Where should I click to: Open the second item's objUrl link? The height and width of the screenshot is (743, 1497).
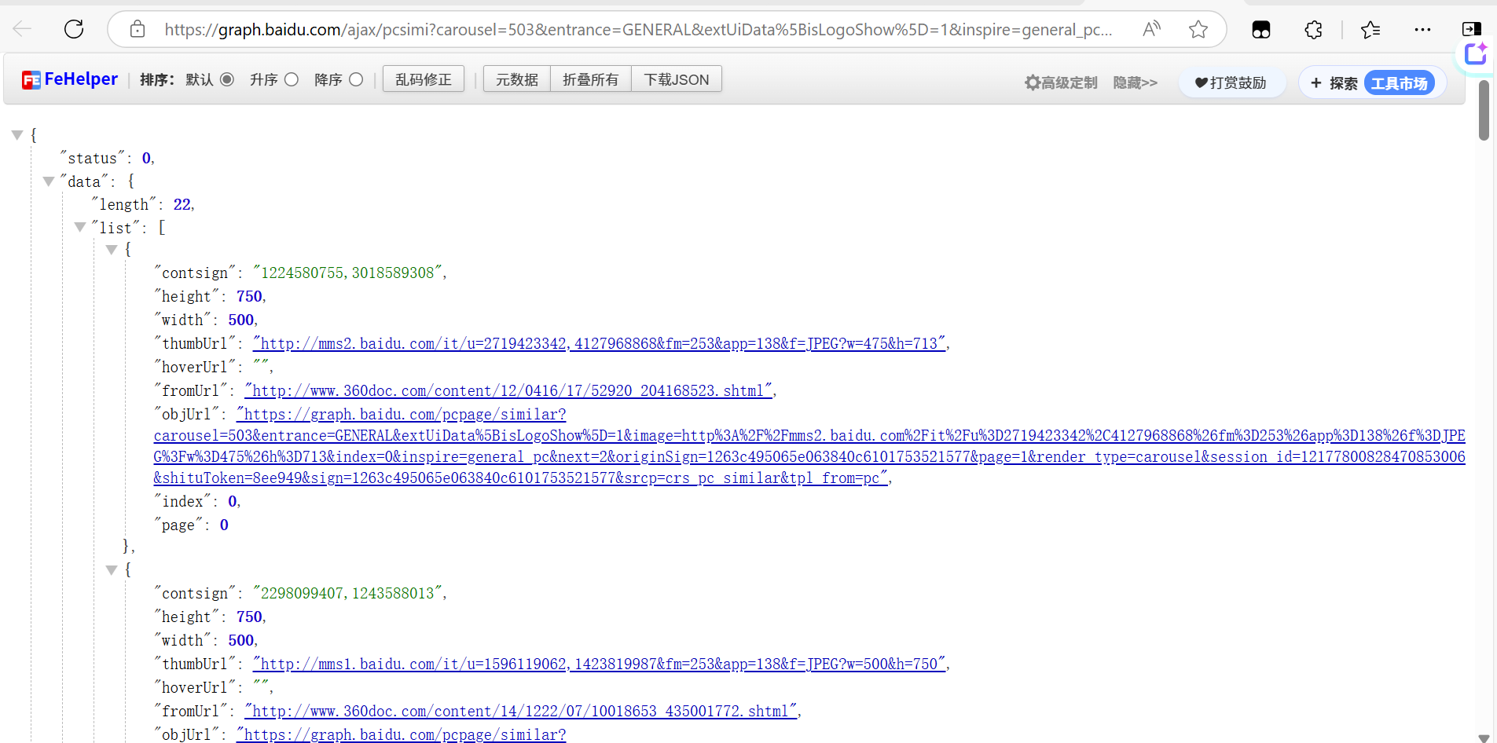pyautogui.click(x=401, y=734)
